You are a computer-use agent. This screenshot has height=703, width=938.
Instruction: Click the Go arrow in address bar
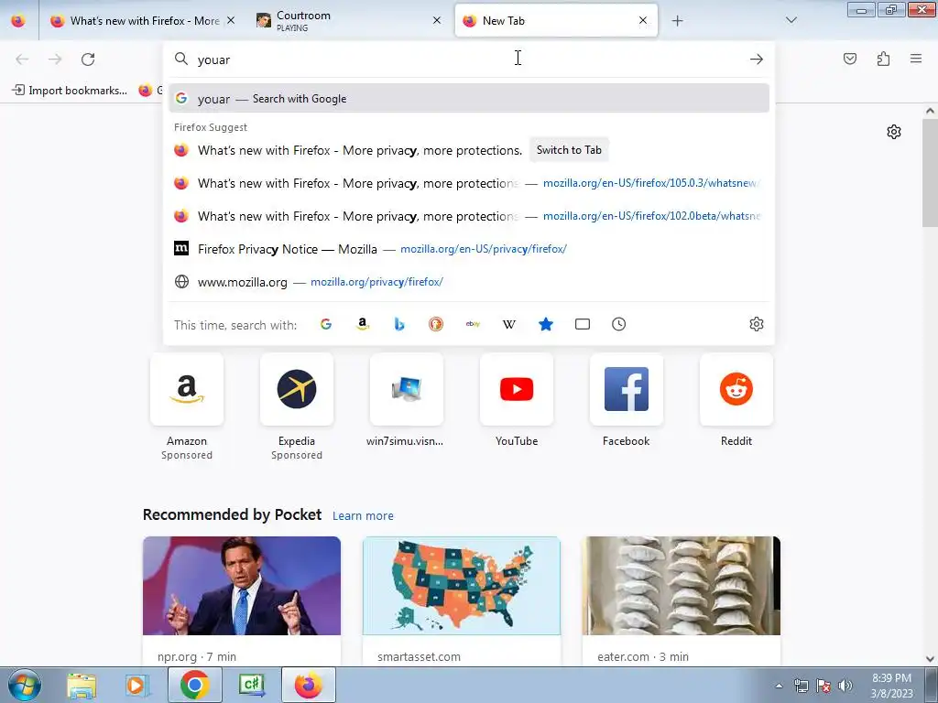(756, 59)
